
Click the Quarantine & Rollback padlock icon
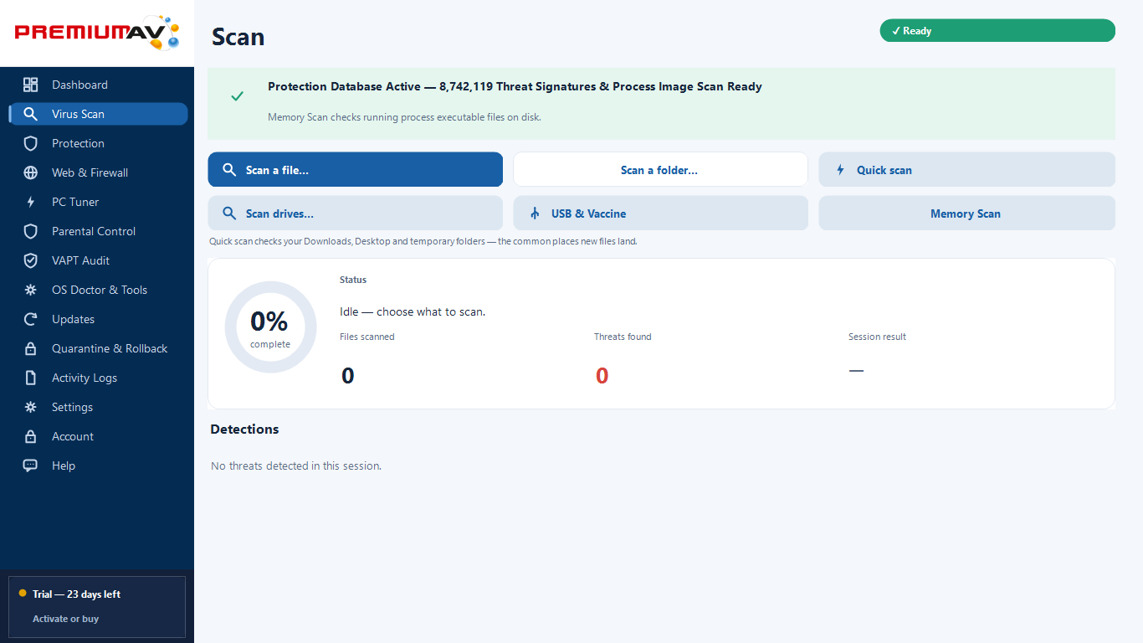(x=31, y=348)
